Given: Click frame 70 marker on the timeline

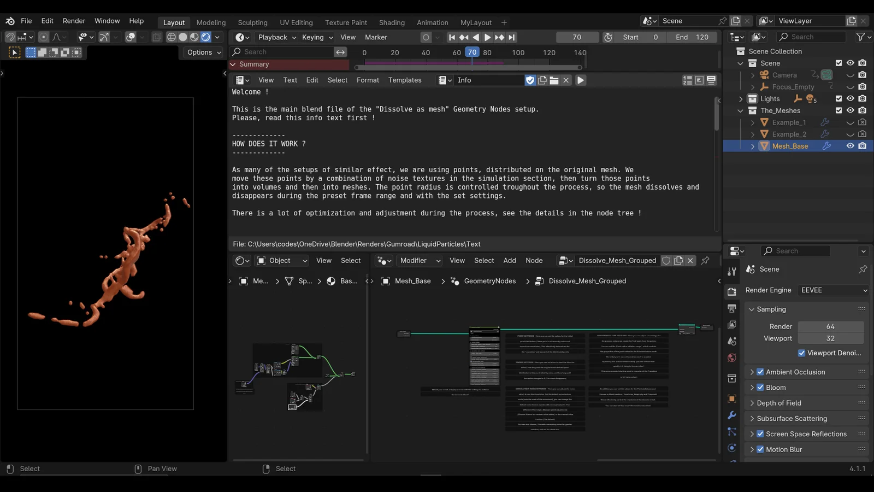Looking at the screenshot, I should pos(472,52).
